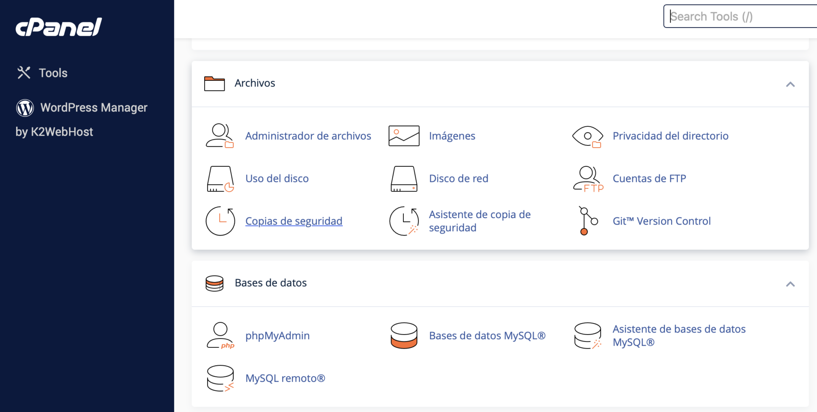Open WordPress Manager by K2WebHost
817x412 pixels.
pyautogui.click(x=82, y=119)
